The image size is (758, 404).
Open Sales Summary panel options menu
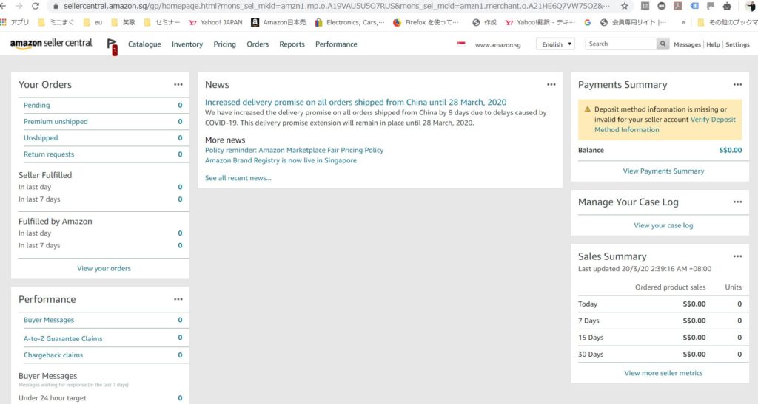(737, 256)
